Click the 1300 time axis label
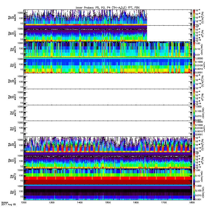 [x=52, y=202]
